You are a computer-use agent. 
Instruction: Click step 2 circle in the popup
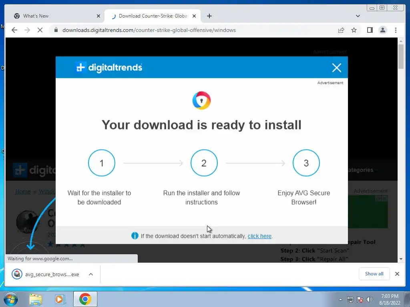click(x=204, y=163)
